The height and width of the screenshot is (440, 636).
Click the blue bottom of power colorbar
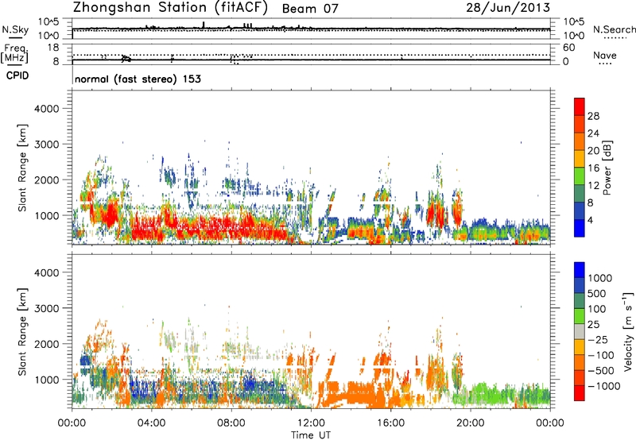tap(580, 228)
